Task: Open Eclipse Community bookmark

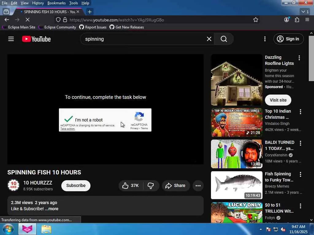Action: 57,27
